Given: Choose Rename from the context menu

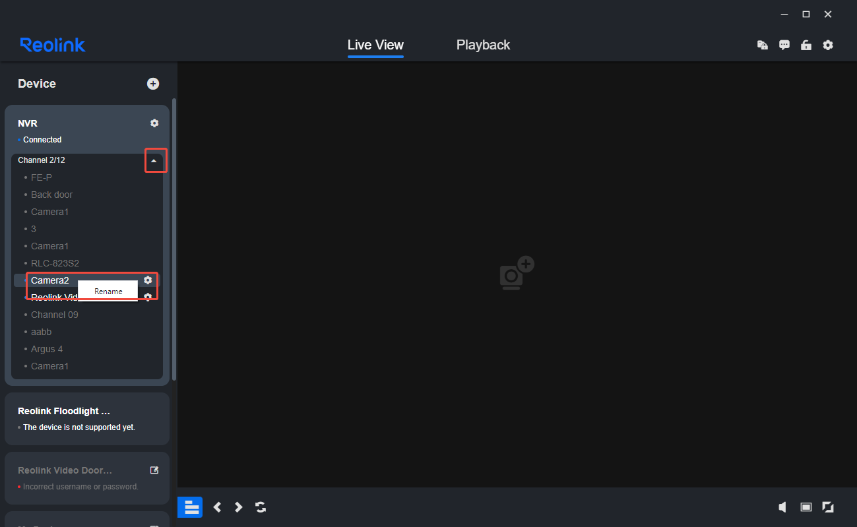Looking at the screenshot, I should 108,291.
